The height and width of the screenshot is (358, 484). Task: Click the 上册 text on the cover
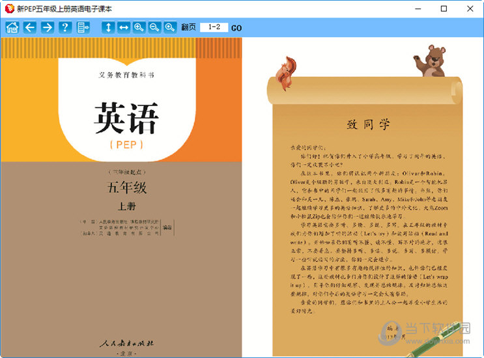[126, 206]
